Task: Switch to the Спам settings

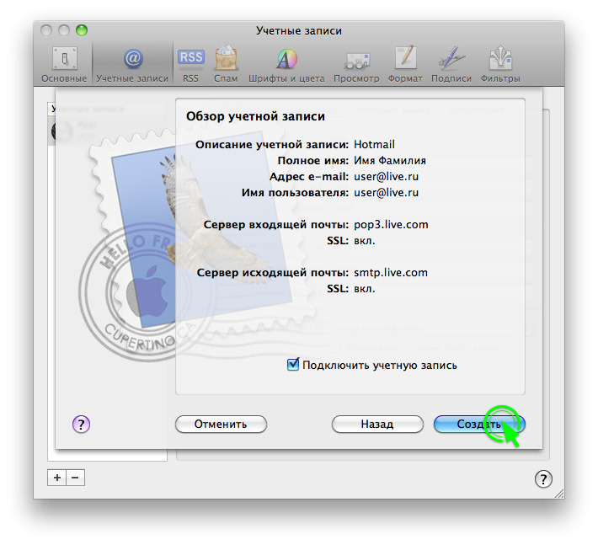Action: point(225,63)
